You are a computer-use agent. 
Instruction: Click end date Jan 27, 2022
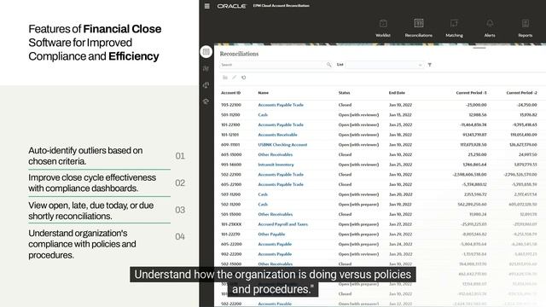(x=400, y=224)
